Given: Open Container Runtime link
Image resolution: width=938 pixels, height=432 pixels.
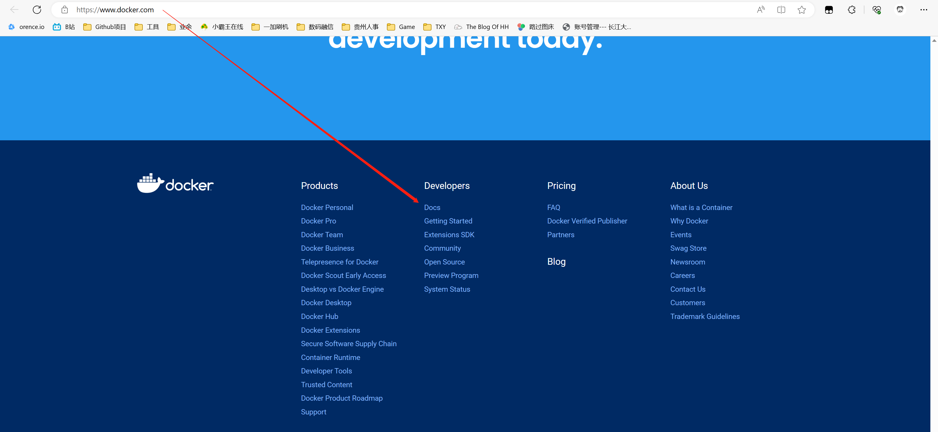Looking at the screenshot, I should [x=331, y=358].
